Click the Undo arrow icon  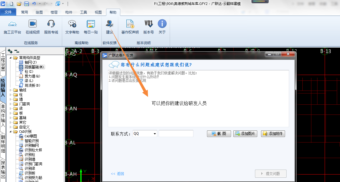34,4
